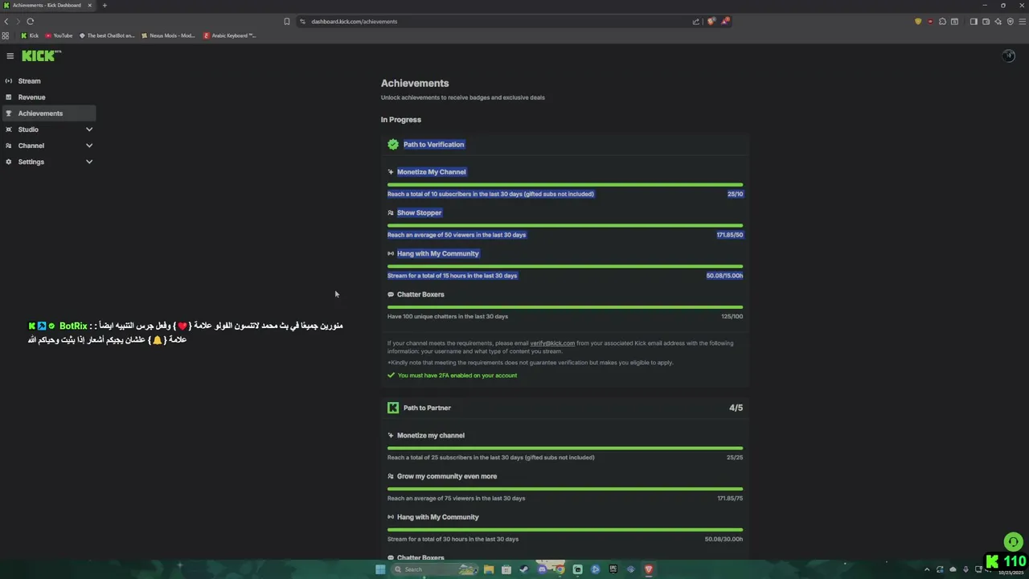Screen dimensions: 1029x579
Task: Open the Arabic Keyboard bookmark
Action: (230, 35)
